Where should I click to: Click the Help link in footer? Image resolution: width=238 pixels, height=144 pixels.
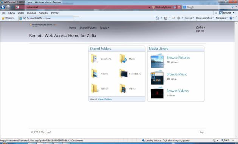coord(201,132)
